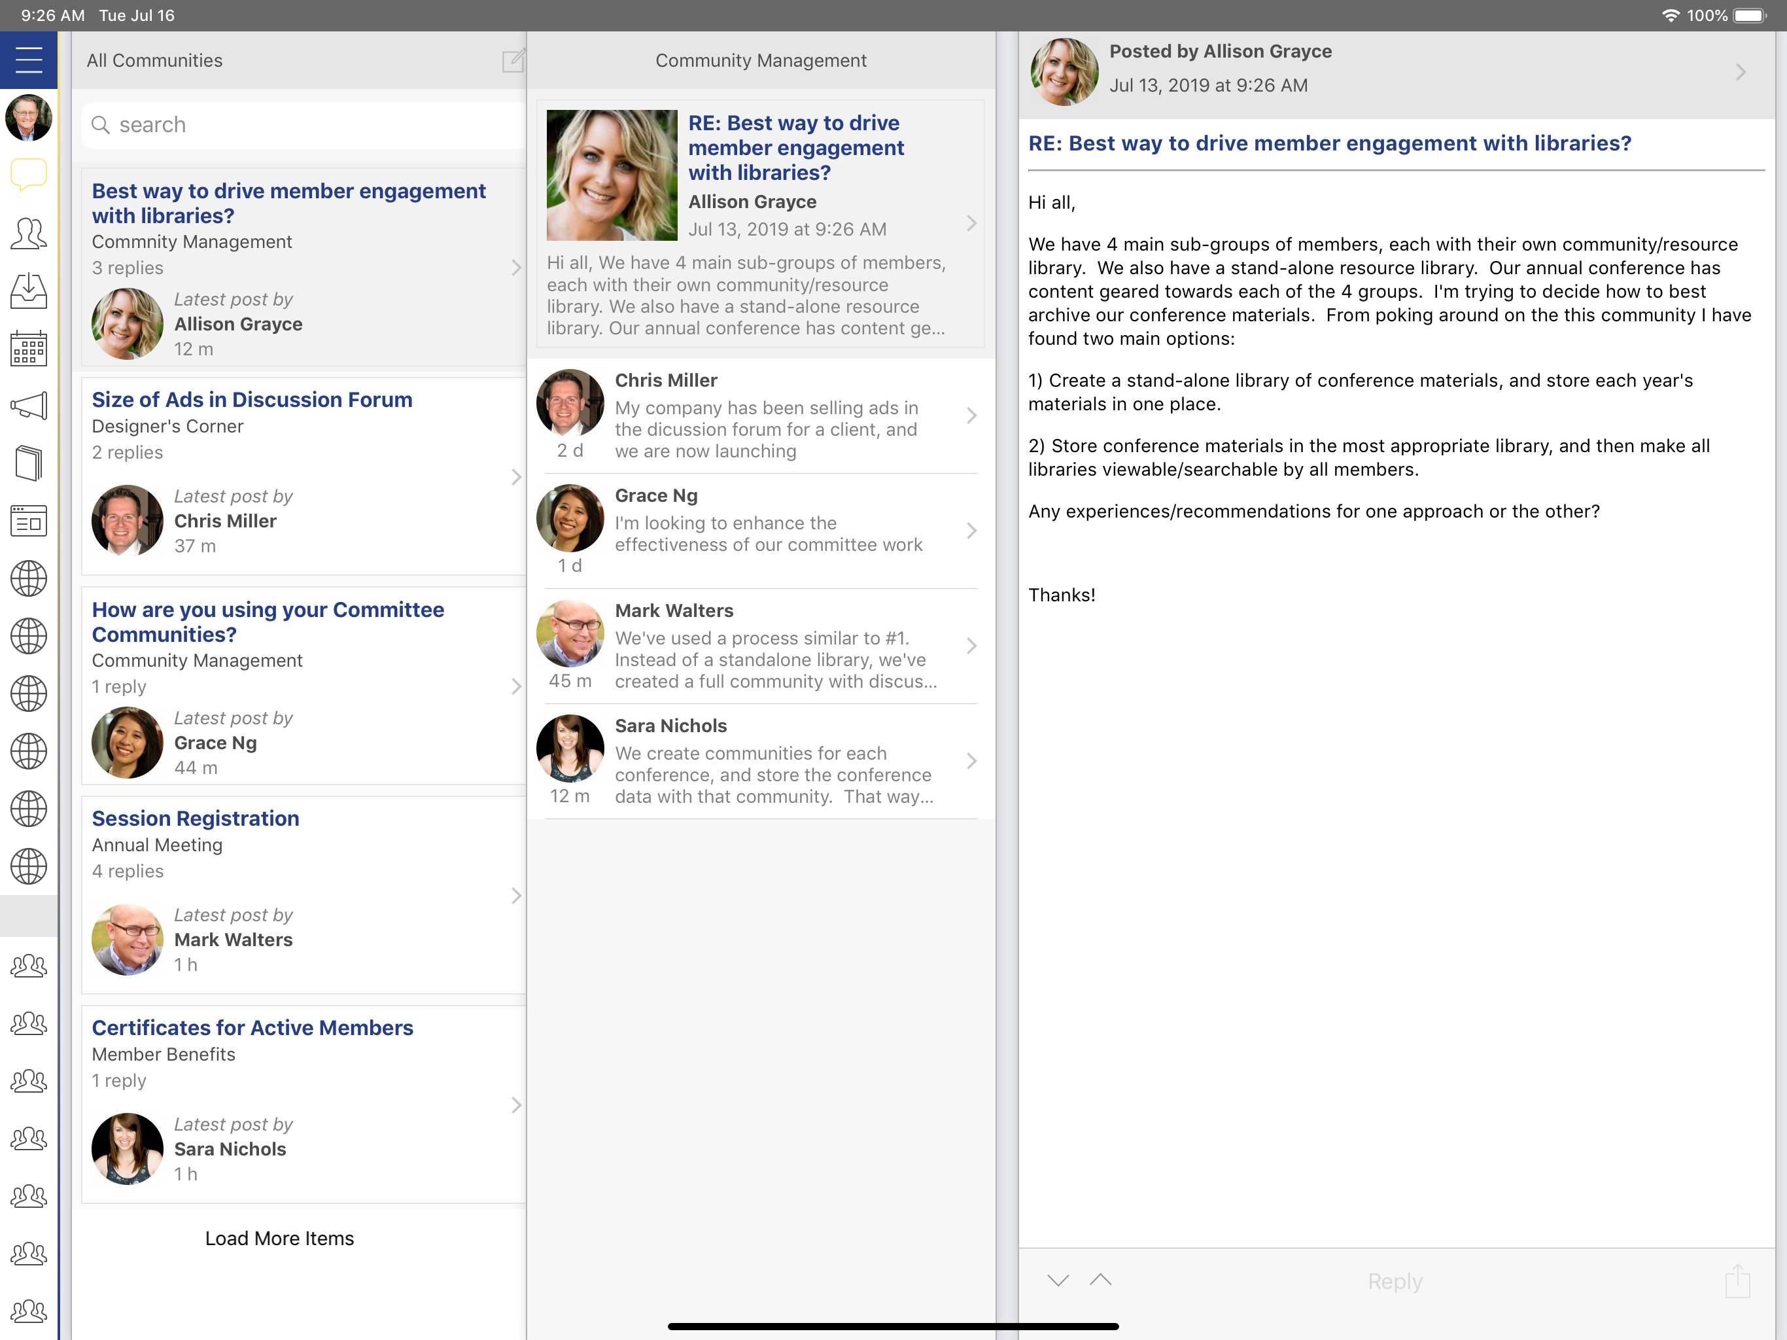This screenshot has width=1787, height=1340.
Task: Open the inbox download tray icon
Action: pyautogui.click(x=28, y=291)
